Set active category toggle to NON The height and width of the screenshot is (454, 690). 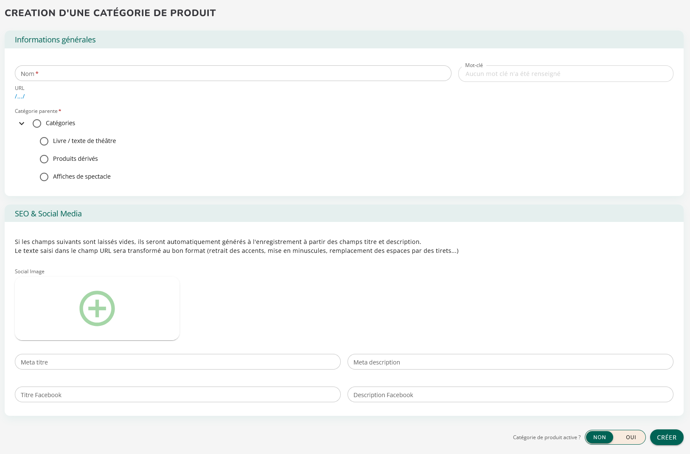pyautogui.click(x=599, y=437)
